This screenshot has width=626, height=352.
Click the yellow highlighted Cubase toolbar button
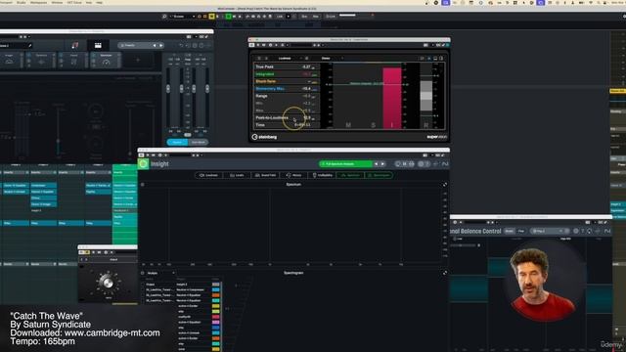tap(211, 17)
